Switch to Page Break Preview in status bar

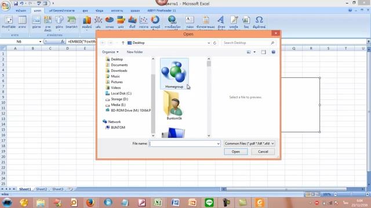318,194
